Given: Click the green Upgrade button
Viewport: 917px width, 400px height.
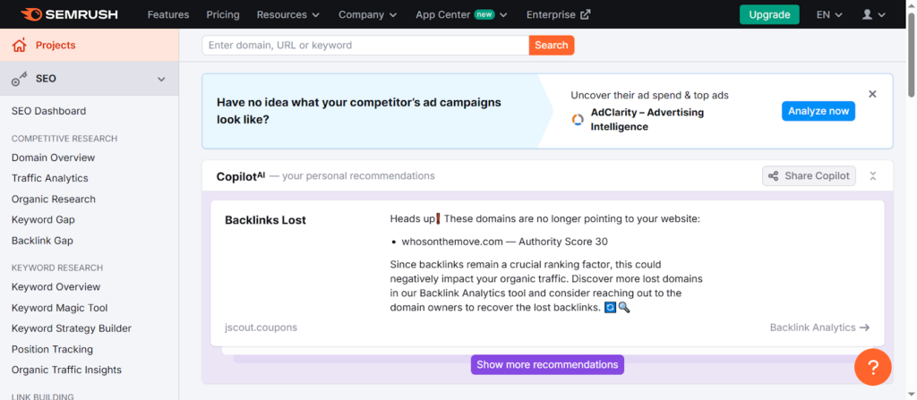Looking at the screenshot, I should [769, 14].
